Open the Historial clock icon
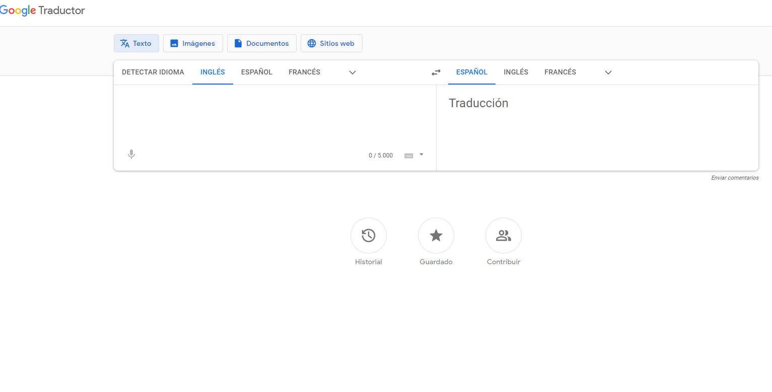This screenshot has width=772, height=392. click(369, 236)
